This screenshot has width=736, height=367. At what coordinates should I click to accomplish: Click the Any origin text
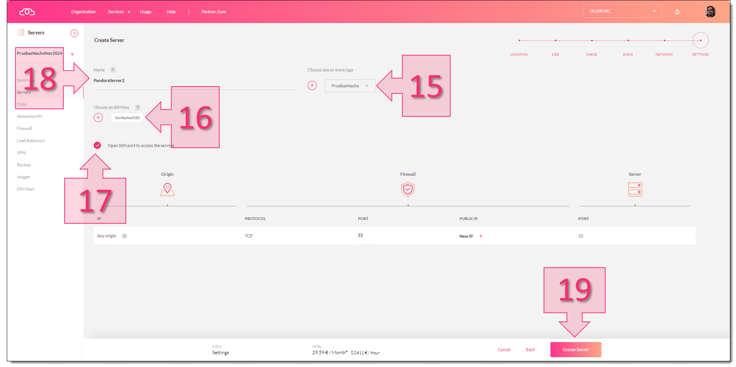(x=107, y=236)
